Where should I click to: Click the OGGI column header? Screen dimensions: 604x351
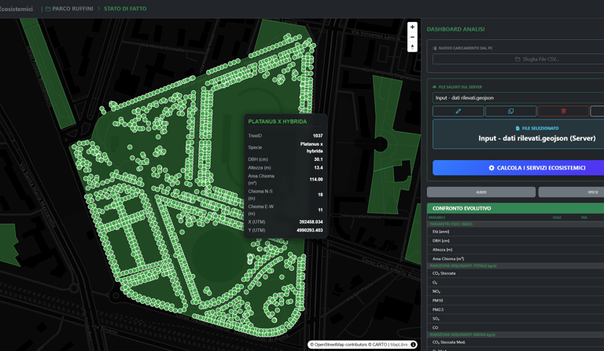click(x=557, y=218)
